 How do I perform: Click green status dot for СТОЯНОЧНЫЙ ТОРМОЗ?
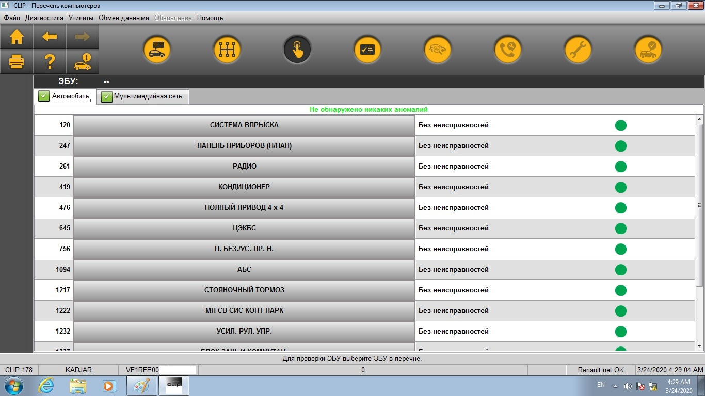(x=621, y=290)
